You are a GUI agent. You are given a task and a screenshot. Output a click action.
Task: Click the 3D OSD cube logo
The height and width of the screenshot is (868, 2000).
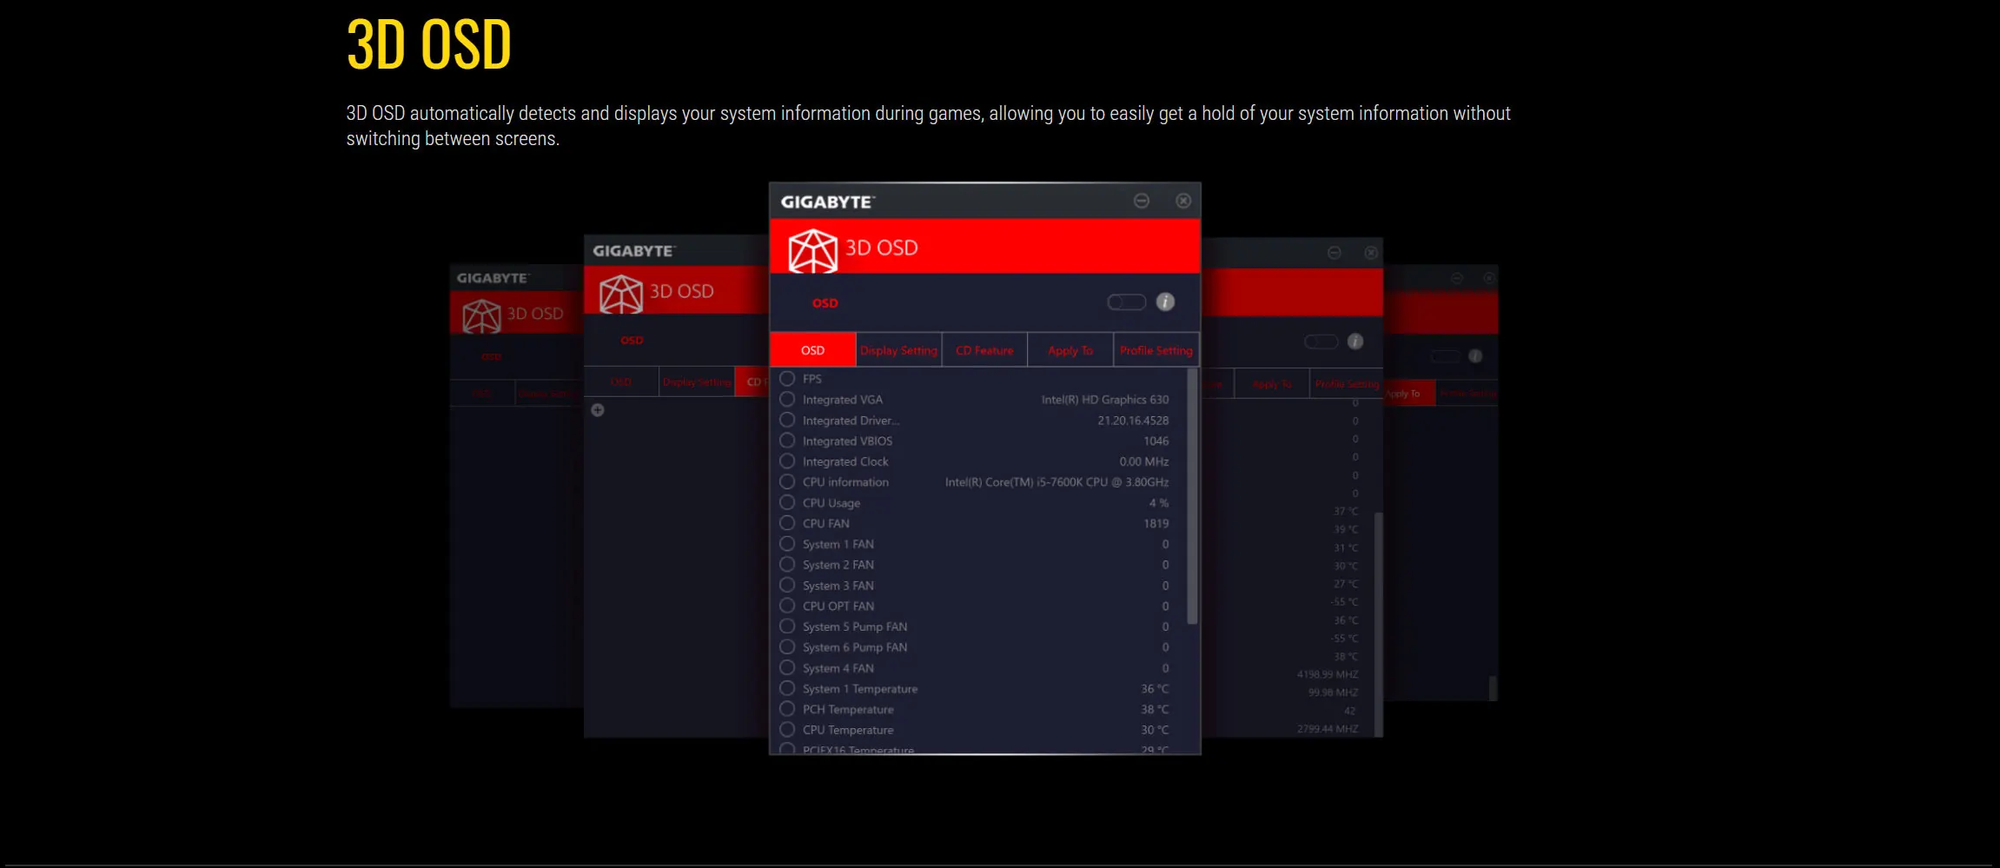812,250
